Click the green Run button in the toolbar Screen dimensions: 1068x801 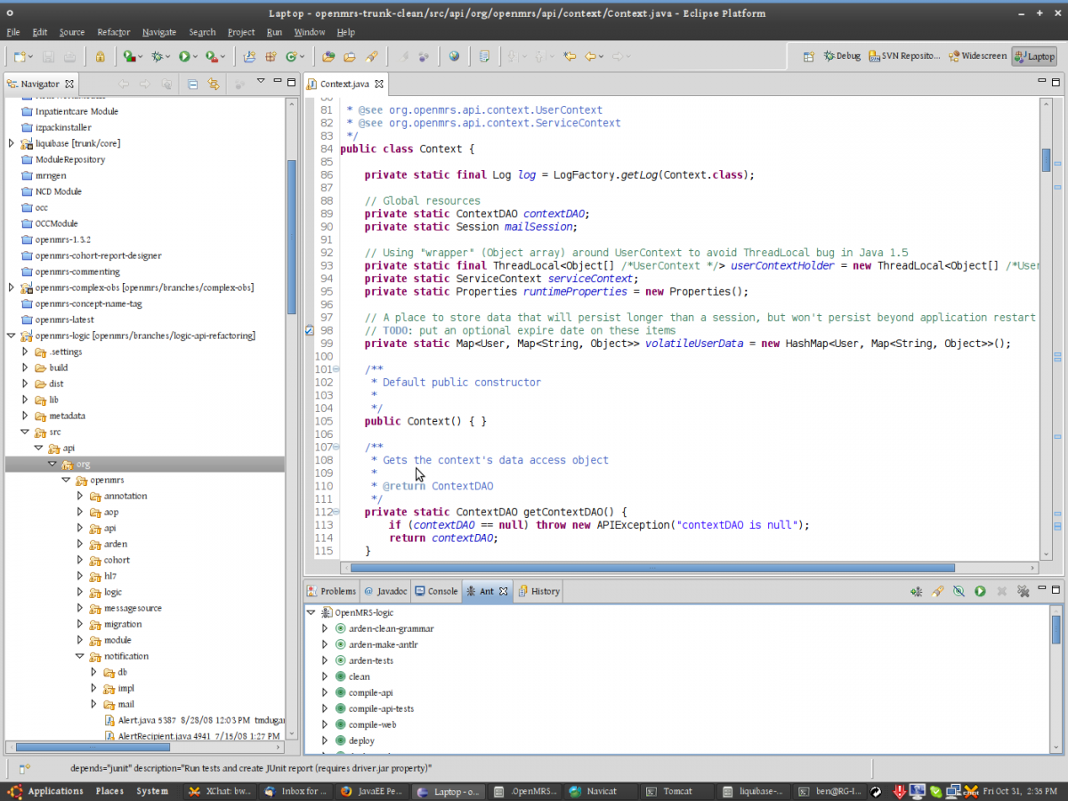(184, 56)
